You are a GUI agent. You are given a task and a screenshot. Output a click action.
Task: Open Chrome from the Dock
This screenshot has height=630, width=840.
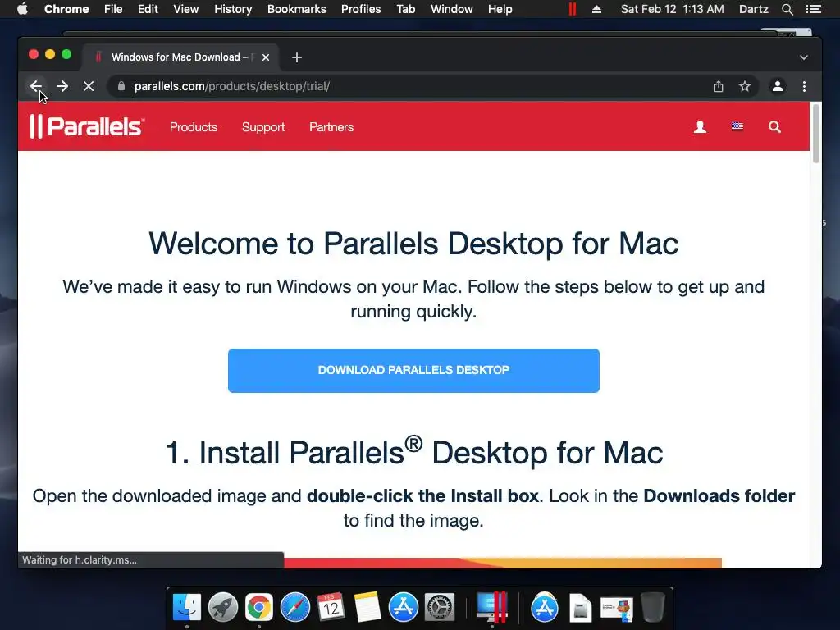(x=258, y=608)
